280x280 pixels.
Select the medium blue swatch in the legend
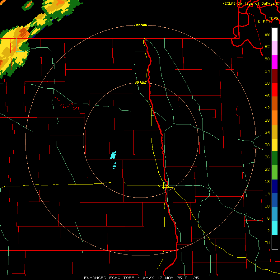(275, 200)
